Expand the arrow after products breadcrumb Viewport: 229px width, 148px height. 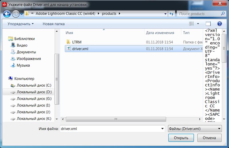click(119, 13)
